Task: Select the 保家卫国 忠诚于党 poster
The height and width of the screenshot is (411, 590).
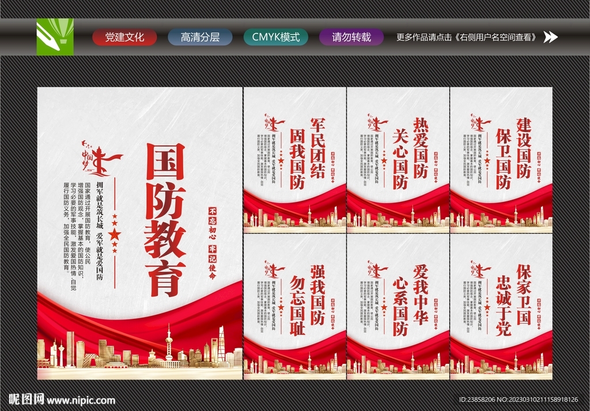Action: click(501, 306)
